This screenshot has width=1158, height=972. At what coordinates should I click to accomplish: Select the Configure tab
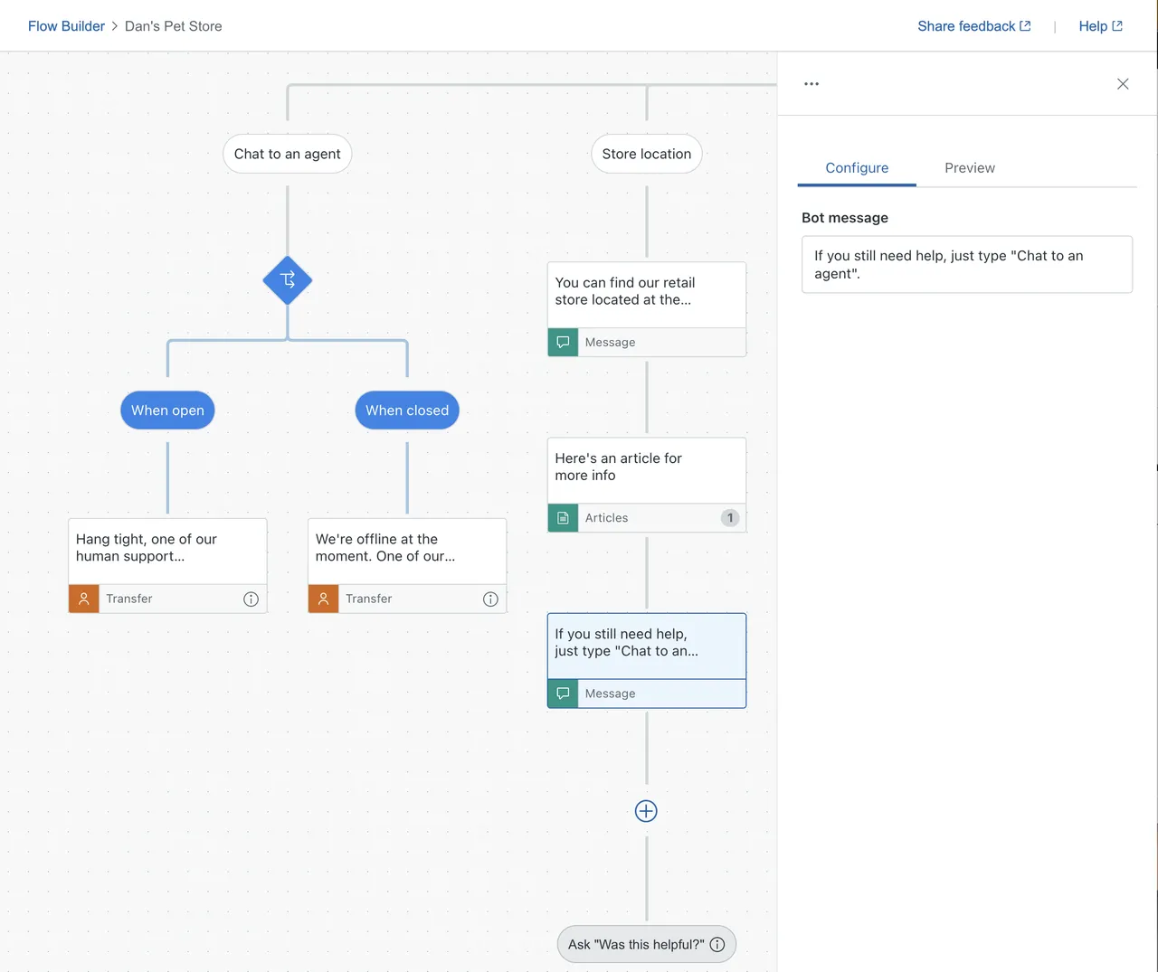coord(857,168)
